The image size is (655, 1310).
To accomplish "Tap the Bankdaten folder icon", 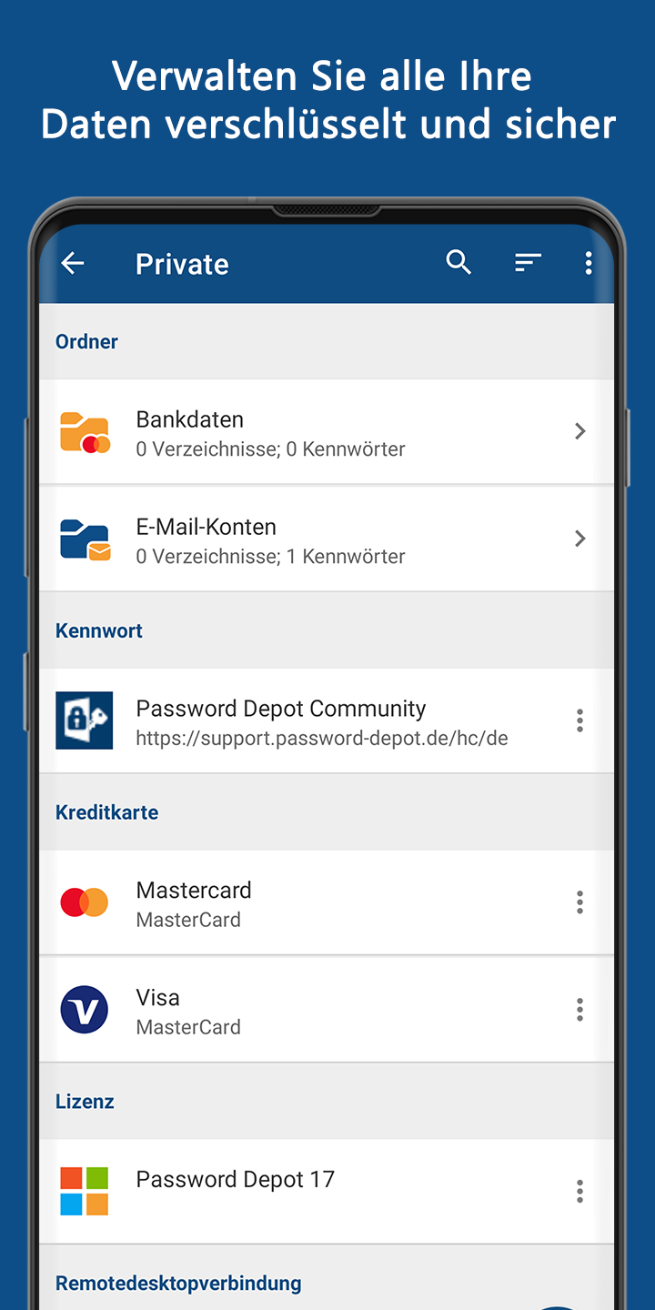I will click(x=85, y=432).
